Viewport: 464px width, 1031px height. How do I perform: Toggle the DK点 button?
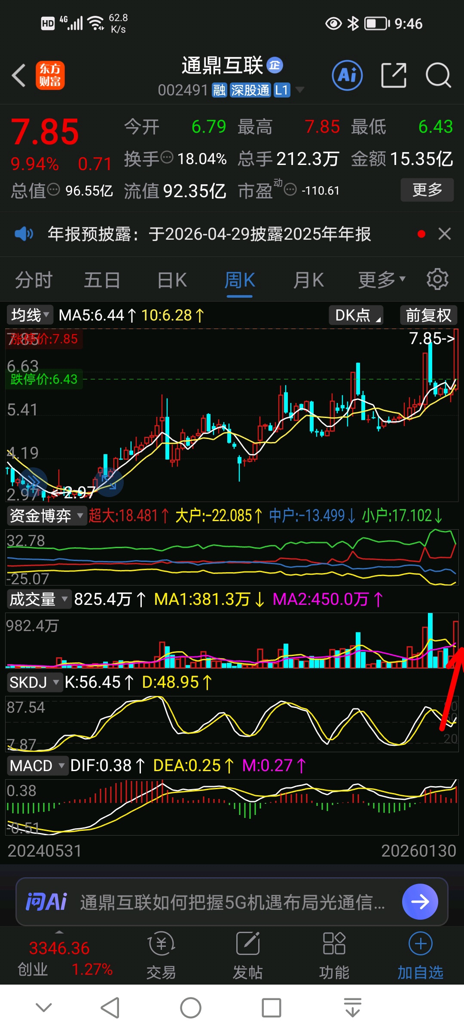(356, 315)
